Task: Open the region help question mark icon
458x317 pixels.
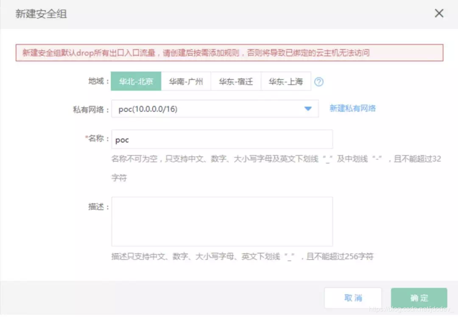Action: point(319,81)
